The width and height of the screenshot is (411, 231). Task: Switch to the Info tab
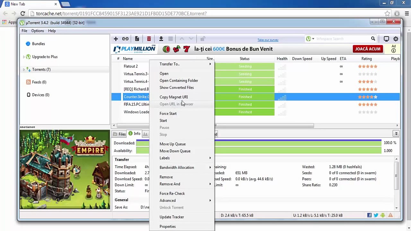[134, 134]
